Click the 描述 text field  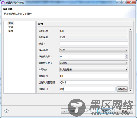[x=94, y=43]
